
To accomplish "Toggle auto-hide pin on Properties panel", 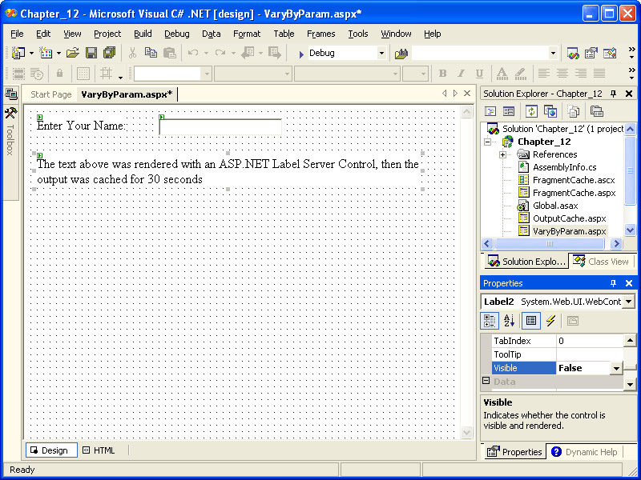I will click(614, 283).
